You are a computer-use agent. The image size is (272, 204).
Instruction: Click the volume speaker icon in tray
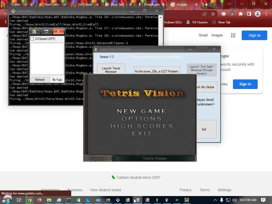point(234,200)
